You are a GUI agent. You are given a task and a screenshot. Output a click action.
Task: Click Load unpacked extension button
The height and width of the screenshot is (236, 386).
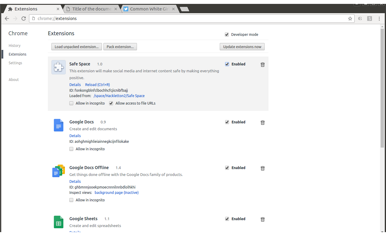tap(77, 47)
